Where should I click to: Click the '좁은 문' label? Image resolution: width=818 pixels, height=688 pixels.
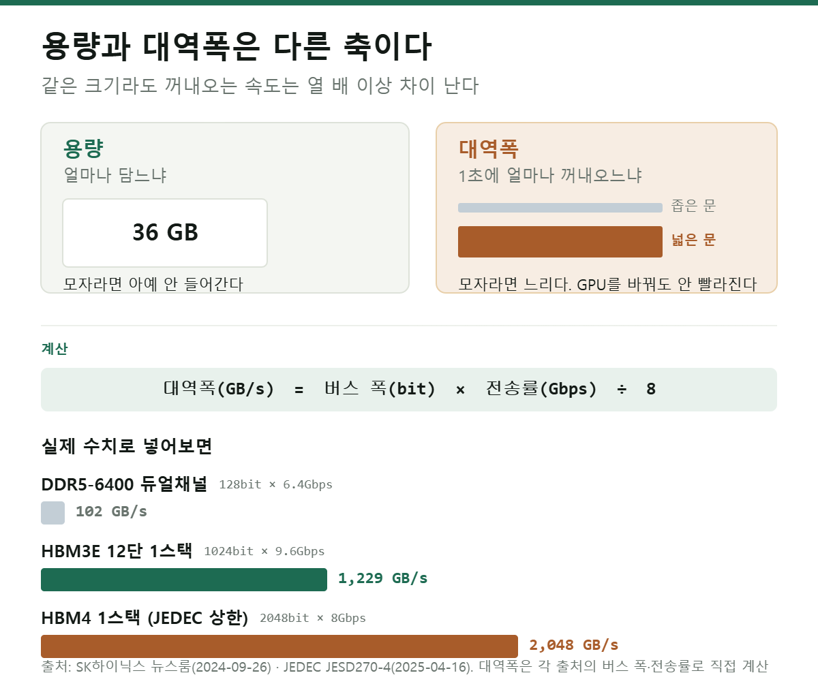pos(693,206)
